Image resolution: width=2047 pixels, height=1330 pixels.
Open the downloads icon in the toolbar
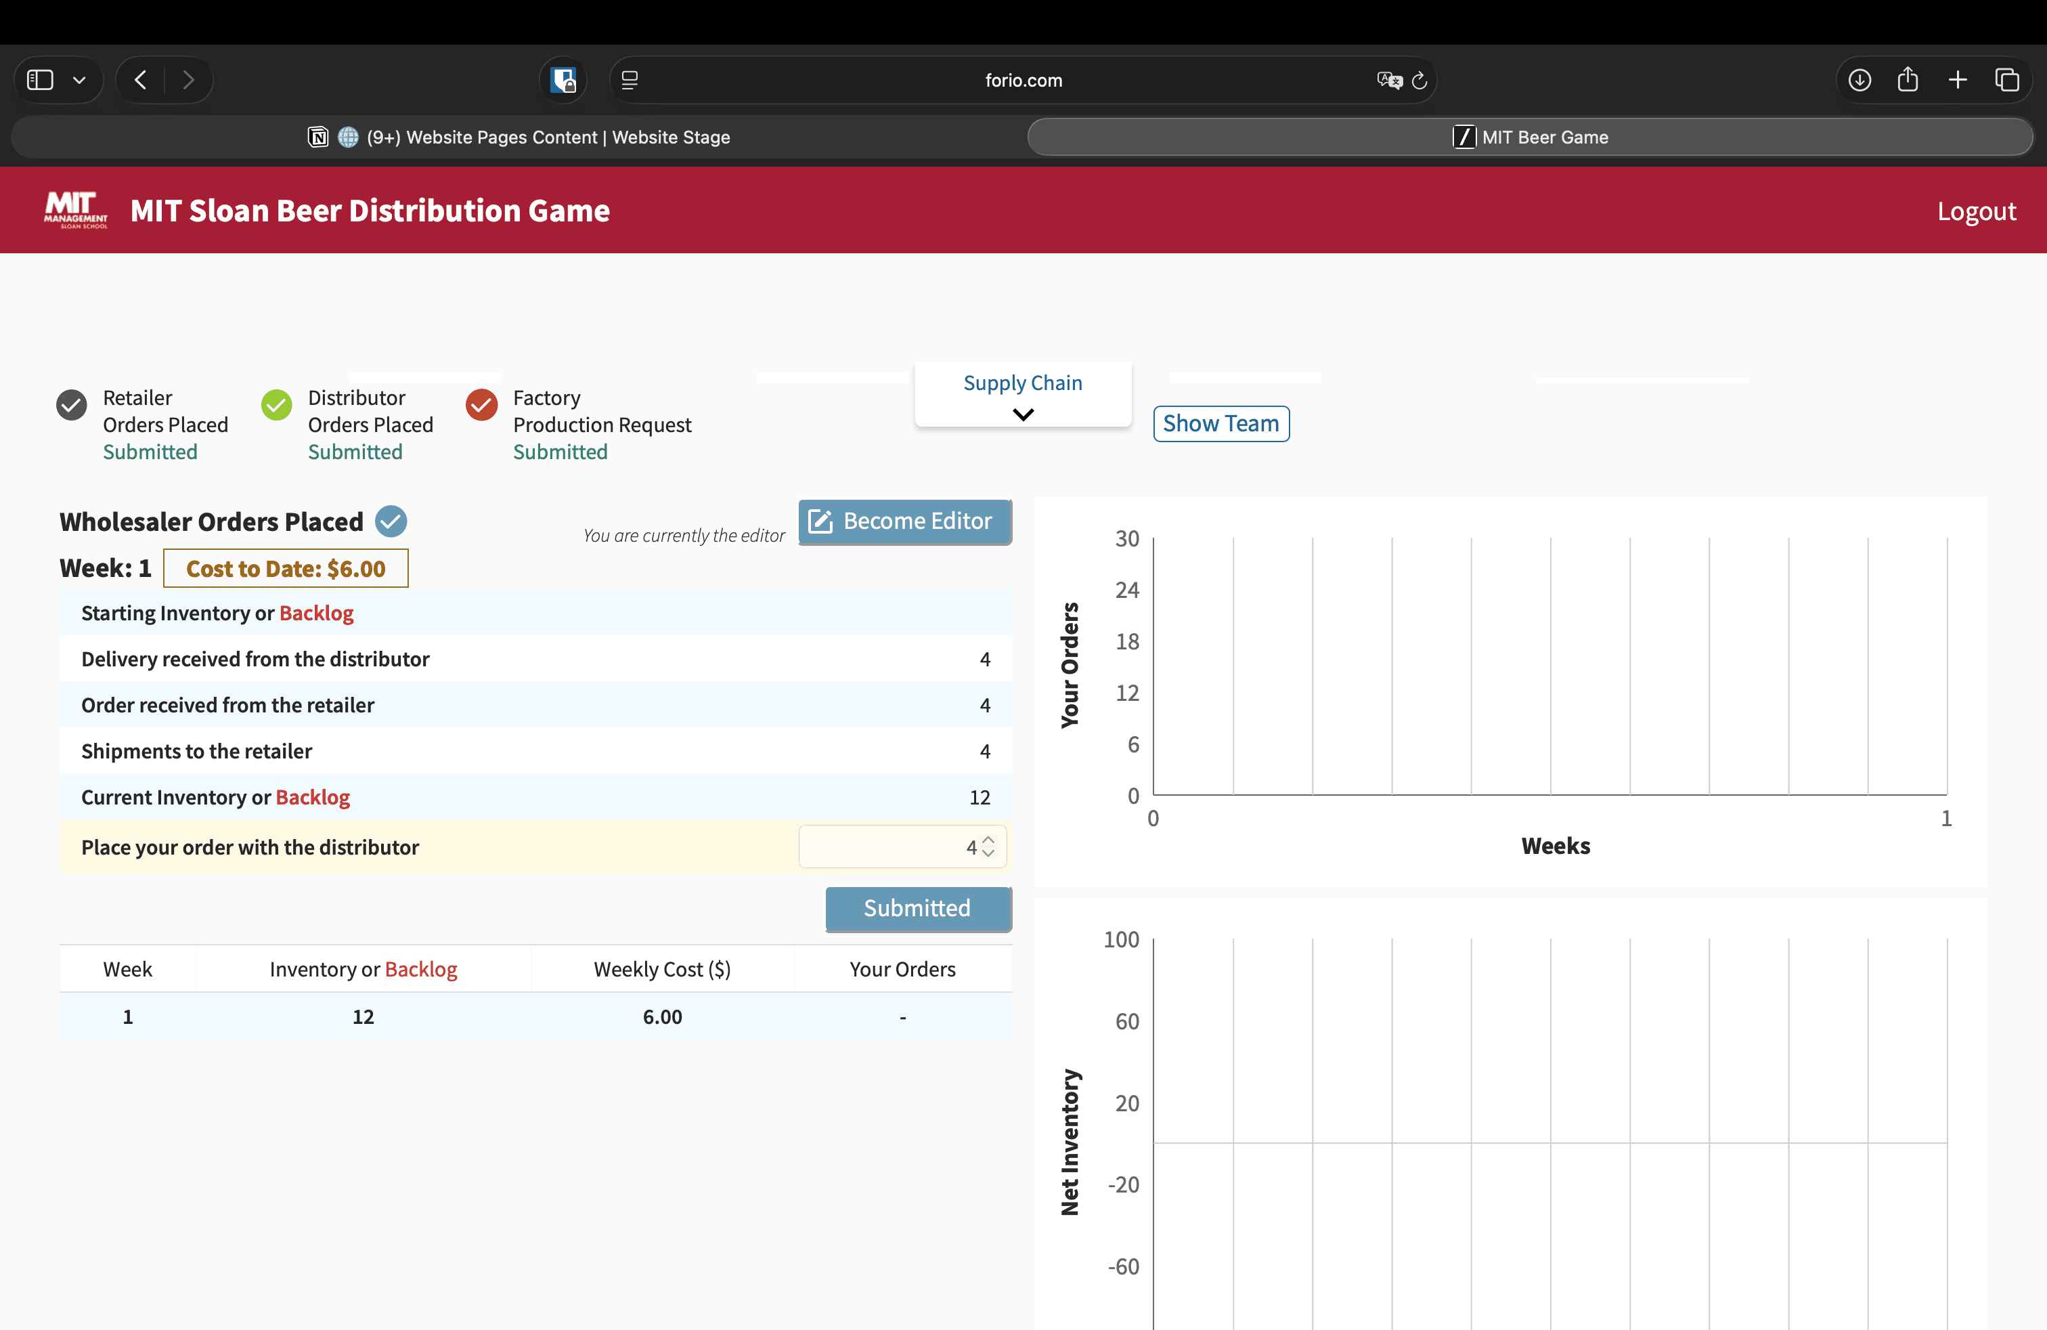tap(1859, 80)
